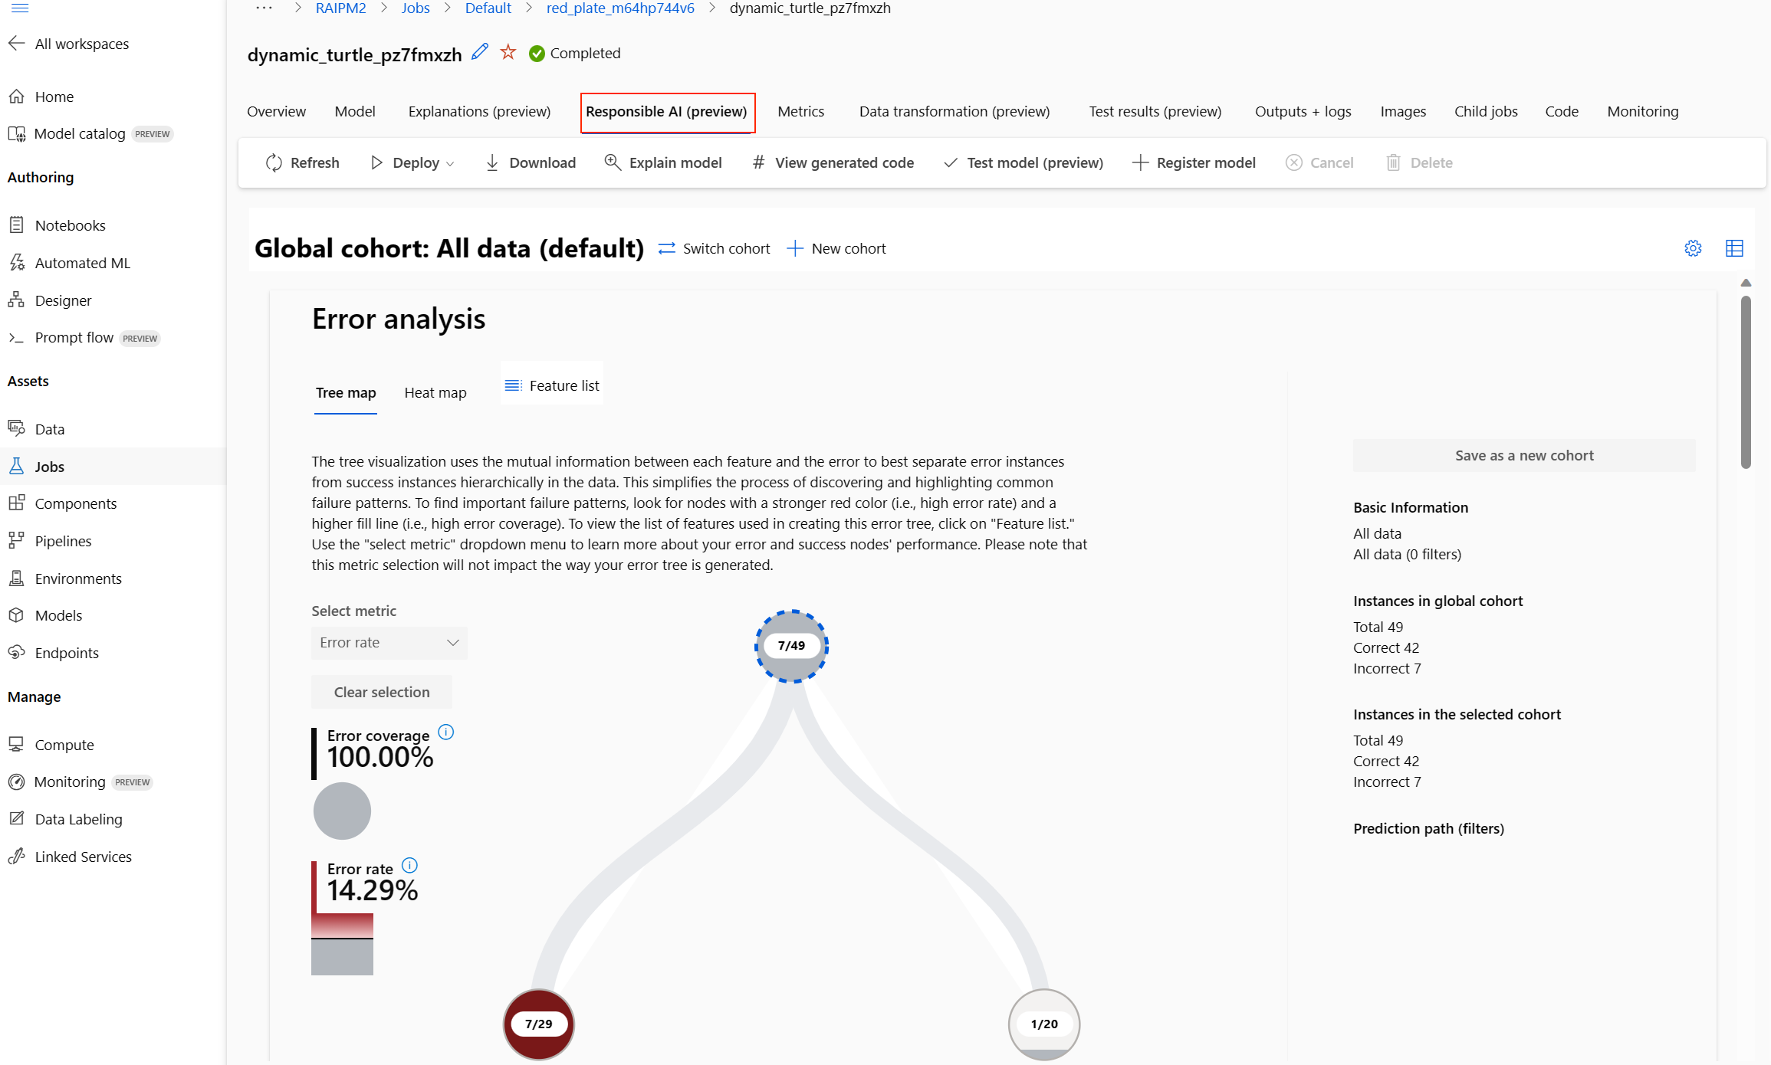Click the pencil icon to rename the job
The height and width of the screenshot is (1065, 1771).
480,52
